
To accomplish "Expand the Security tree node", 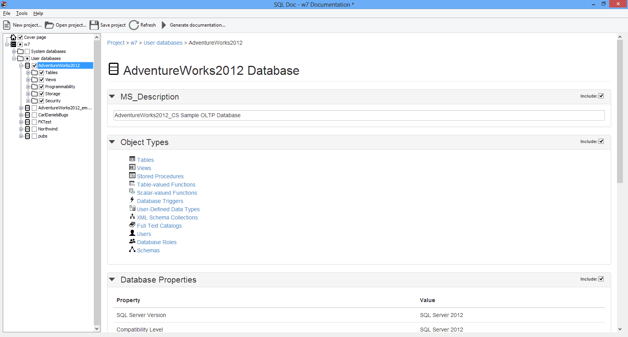I will tap(28, 101).
